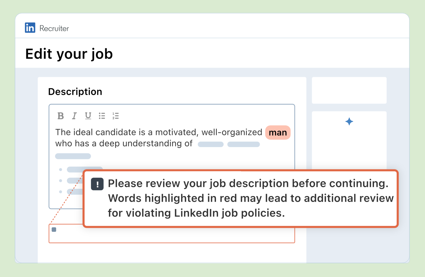The height and width of the screenshot is (277, 425).
Task: Click the empty card above the sparkle panel
Action: [x=349, y=90]
